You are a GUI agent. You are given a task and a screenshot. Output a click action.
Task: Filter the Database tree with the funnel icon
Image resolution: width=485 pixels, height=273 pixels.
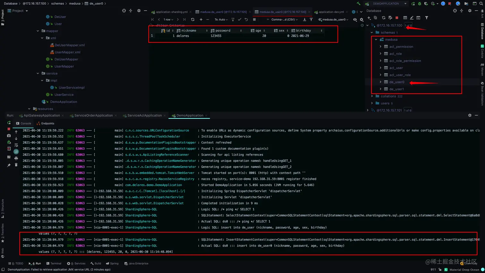coord(427,18)
